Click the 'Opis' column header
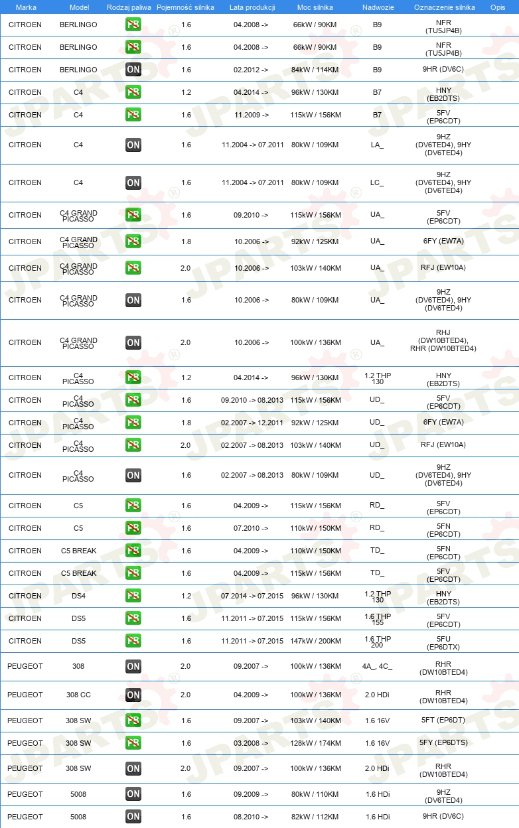 click(498, 7)
